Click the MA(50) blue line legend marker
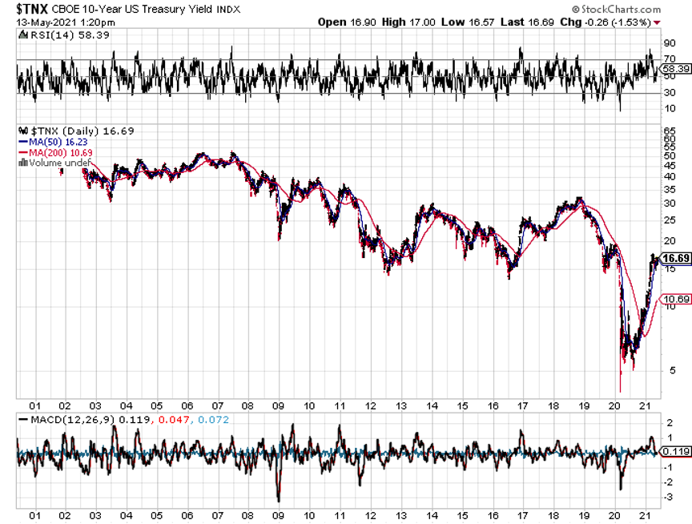This screenshot has height=524, width=692. (x=22, y=142)
